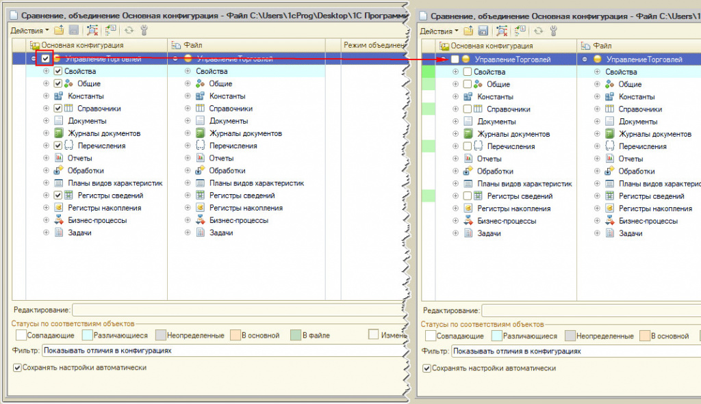Click Константы icon in left window main configuration

pyautogui.click(x=59, y=96)
